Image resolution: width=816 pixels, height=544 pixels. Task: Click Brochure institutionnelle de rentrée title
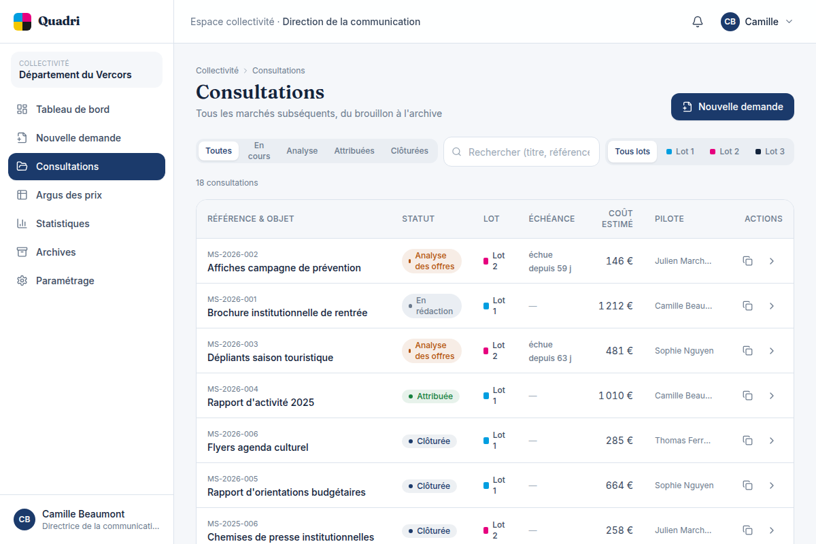tap(287, 313)
